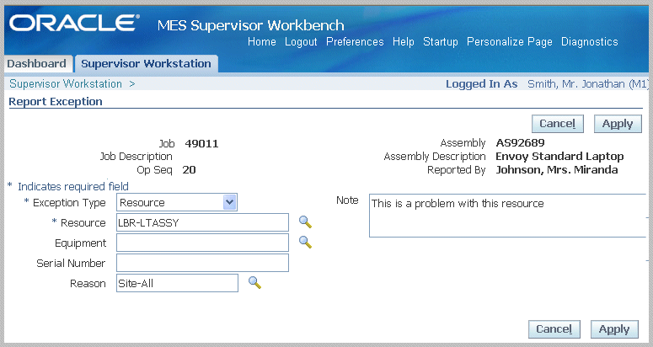Focus the Reason field containing Site-All
This screenshot has width=653, height=347.
tap(178, 283)
